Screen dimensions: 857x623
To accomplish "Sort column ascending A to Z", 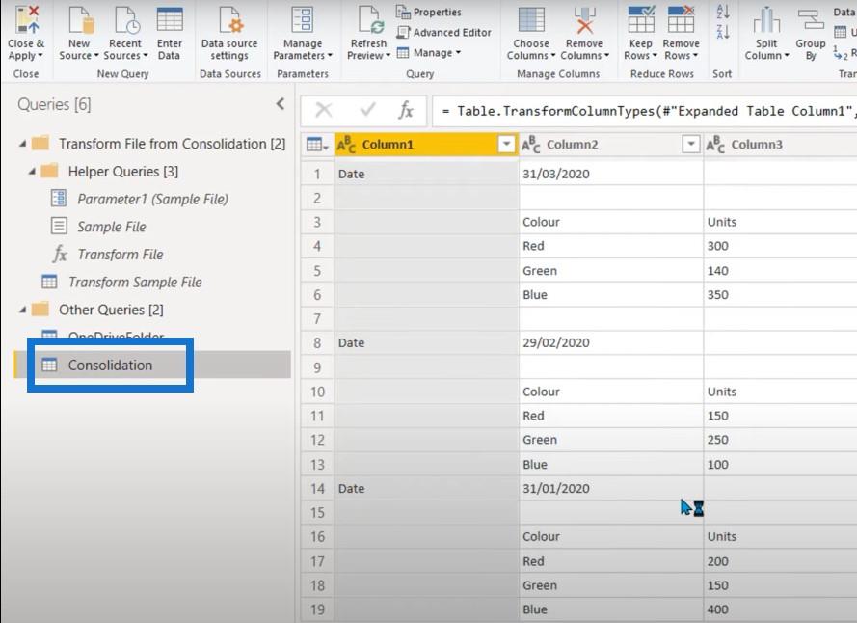I will click(x=723, y=12).
